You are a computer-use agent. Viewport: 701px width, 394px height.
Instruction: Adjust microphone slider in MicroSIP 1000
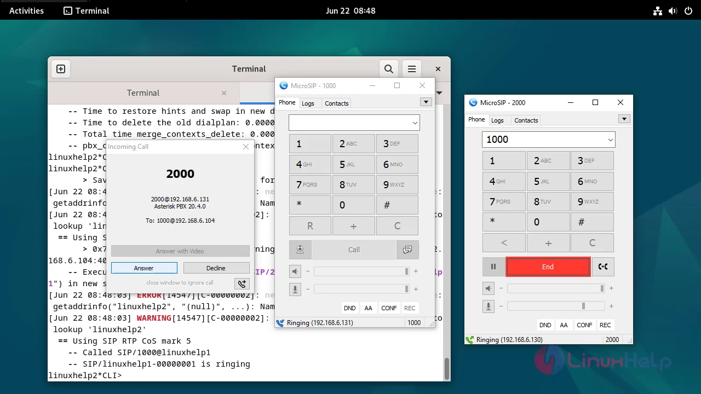point(361,289)
